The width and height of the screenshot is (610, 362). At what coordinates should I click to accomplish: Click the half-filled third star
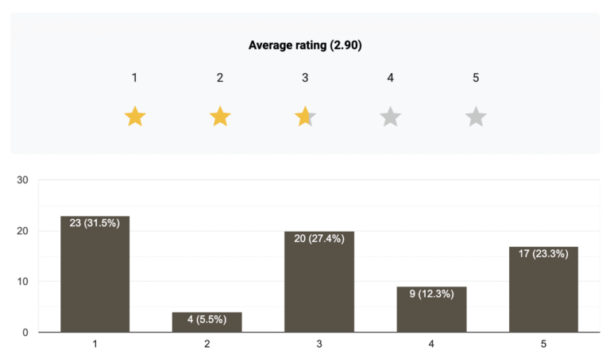coord(305,117)
